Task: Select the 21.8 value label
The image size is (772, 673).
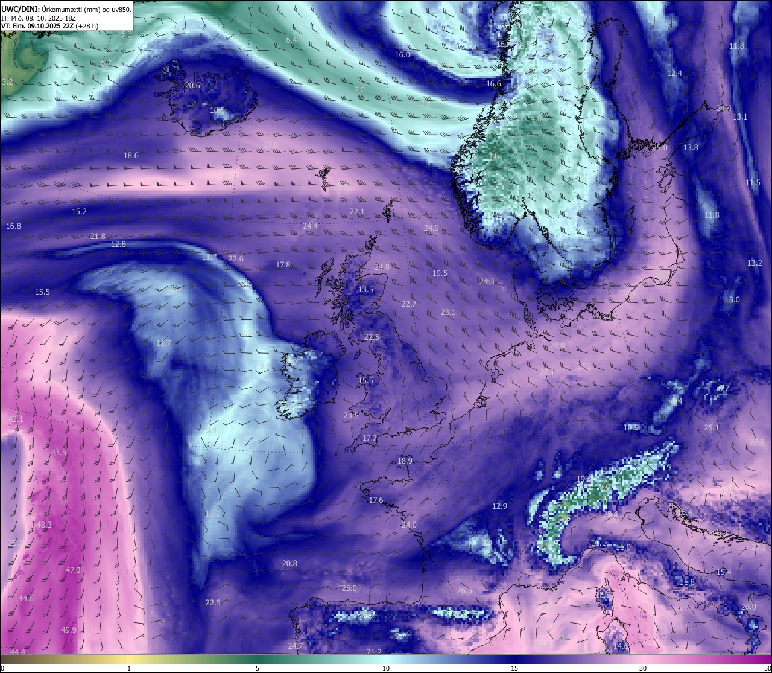Action: tap(98, 236)
